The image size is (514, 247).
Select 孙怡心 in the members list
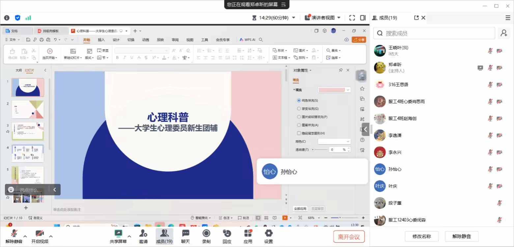coord(395,169)
